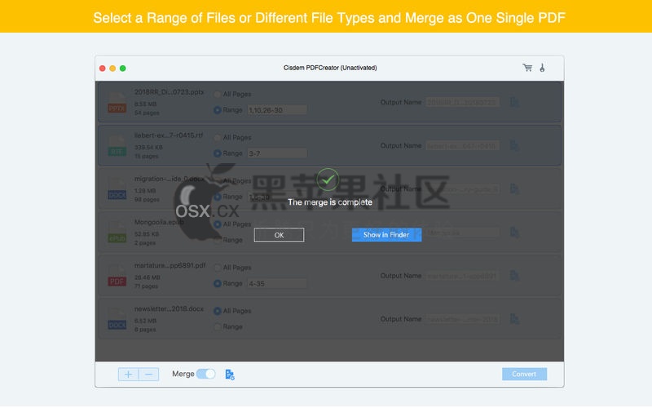Select Range option for migration docx file

pyautogui.click(x=217, y=197)
